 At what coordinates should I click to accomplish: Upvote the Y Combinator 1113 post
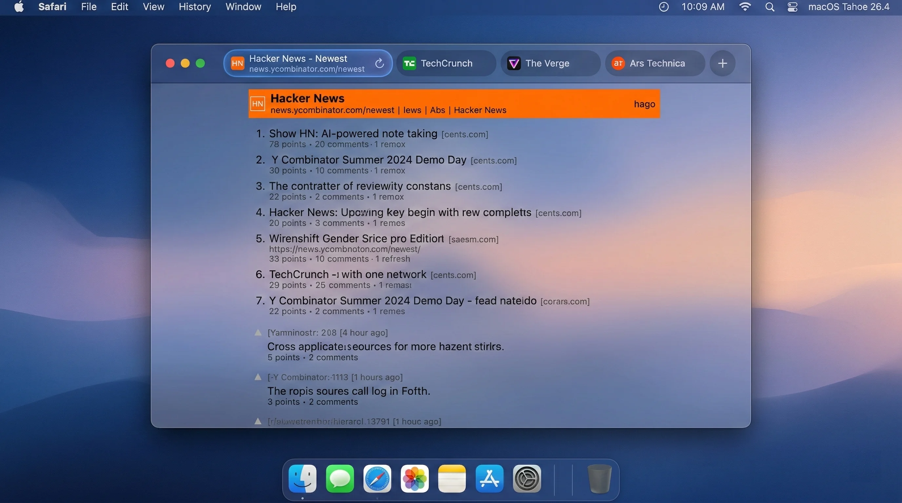click(258, 377)
